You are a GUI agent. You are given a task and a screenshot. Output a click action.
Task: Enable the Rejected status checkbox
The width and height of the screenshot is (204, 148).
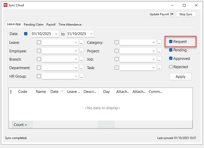pyautogui.click(x=171, y=67)
